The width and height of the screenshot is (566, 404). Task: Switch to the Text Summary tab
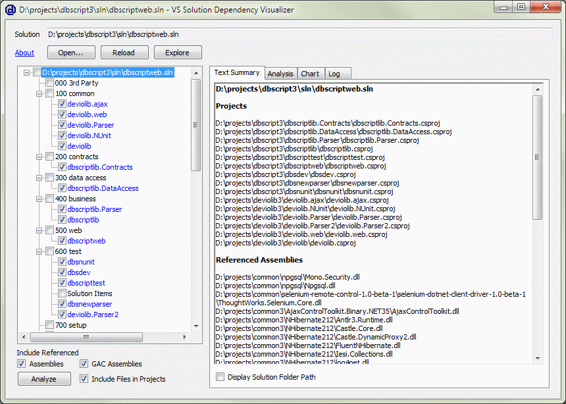[x=237, y=72]
